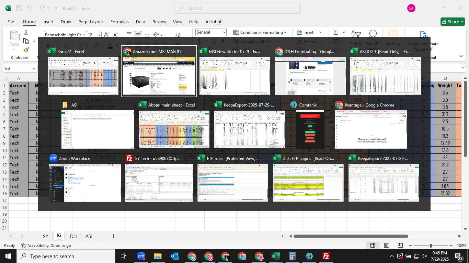Open the font size dropdown

pyautogui.click(x=99, y=35)
